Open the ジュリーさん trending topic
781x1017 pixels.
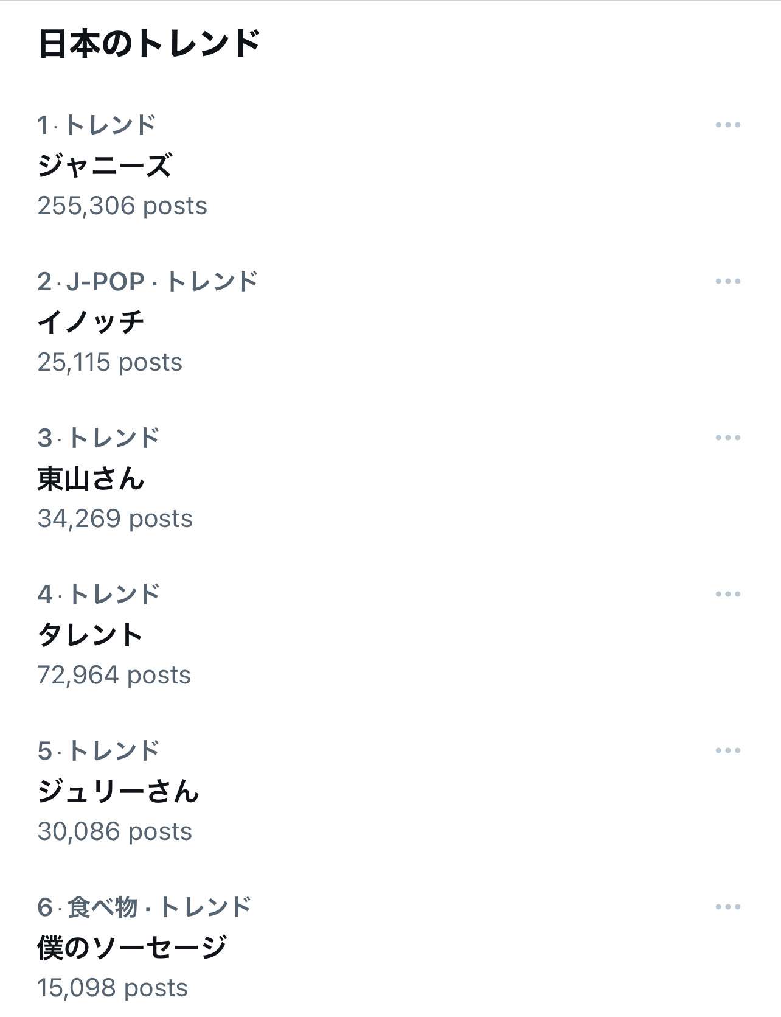(118, 791)
